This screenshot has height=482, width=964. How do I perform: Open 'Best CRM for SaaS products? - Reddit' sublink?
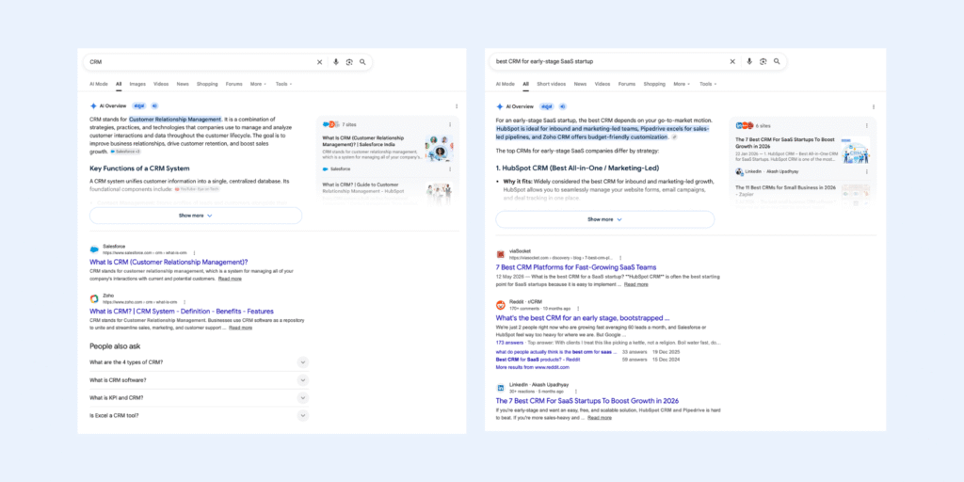tap(538, 359)
